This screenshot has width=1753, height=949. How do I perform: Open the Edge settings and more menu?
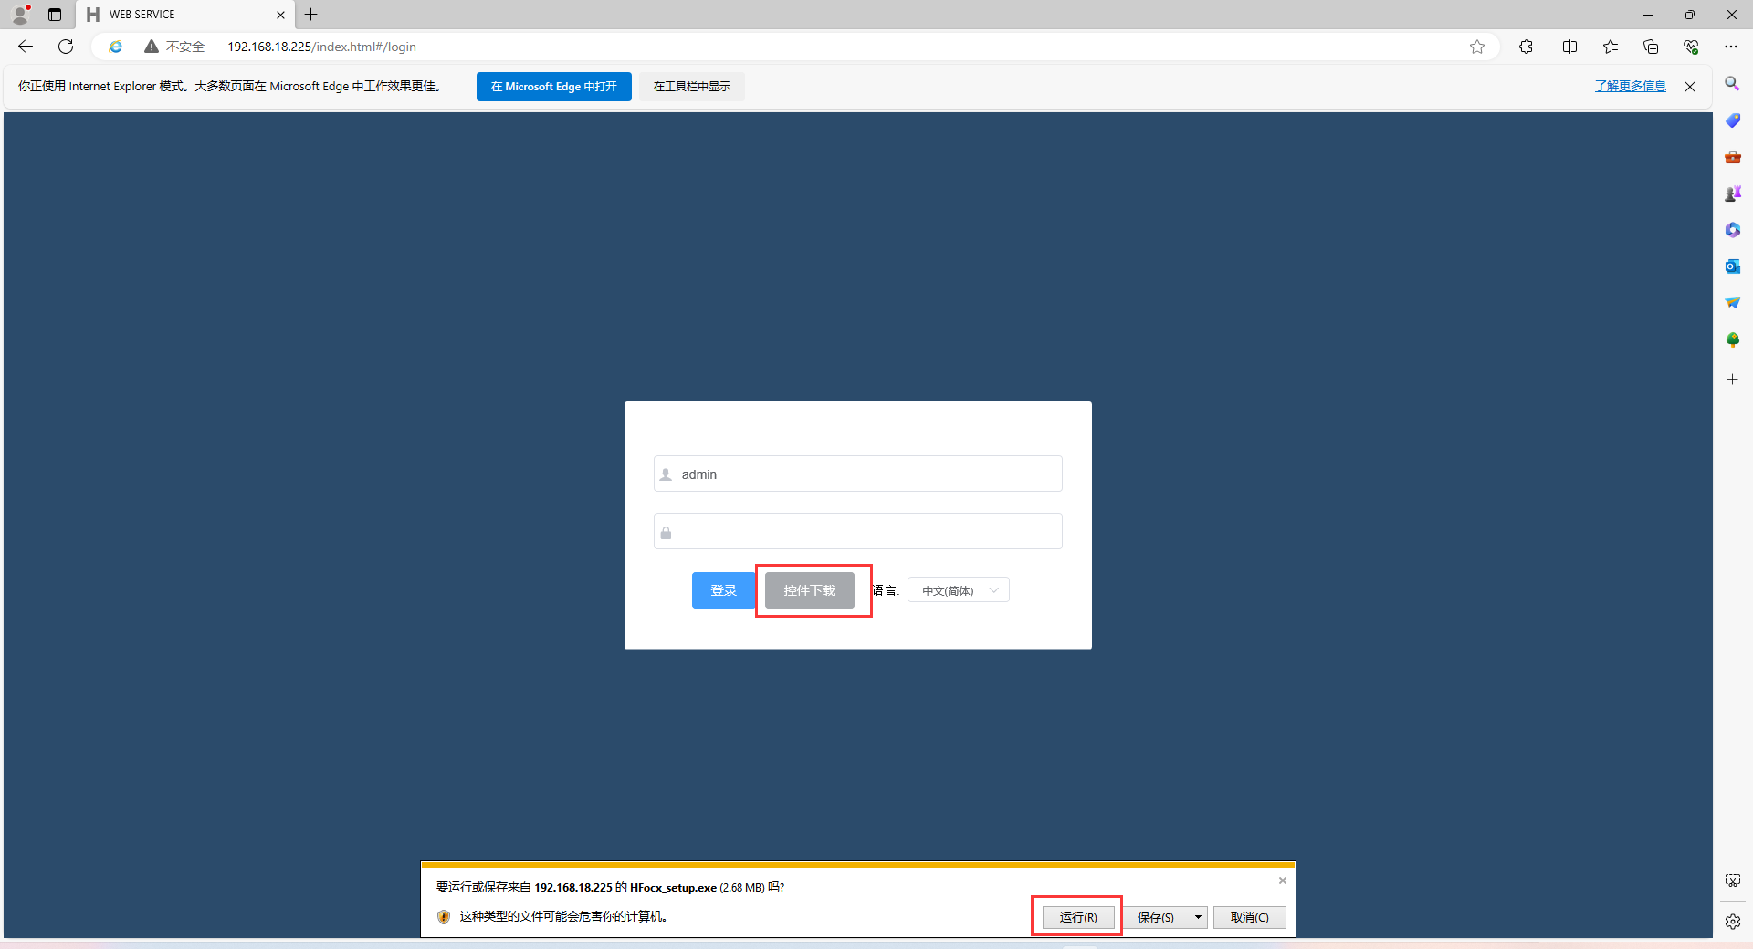pyautogui.click(x=1731, y=47)
